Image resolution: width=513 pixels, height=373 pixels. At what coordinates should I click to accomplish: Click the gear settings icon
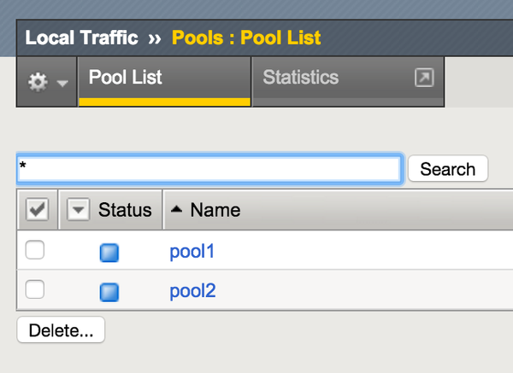tap(38, 82)
